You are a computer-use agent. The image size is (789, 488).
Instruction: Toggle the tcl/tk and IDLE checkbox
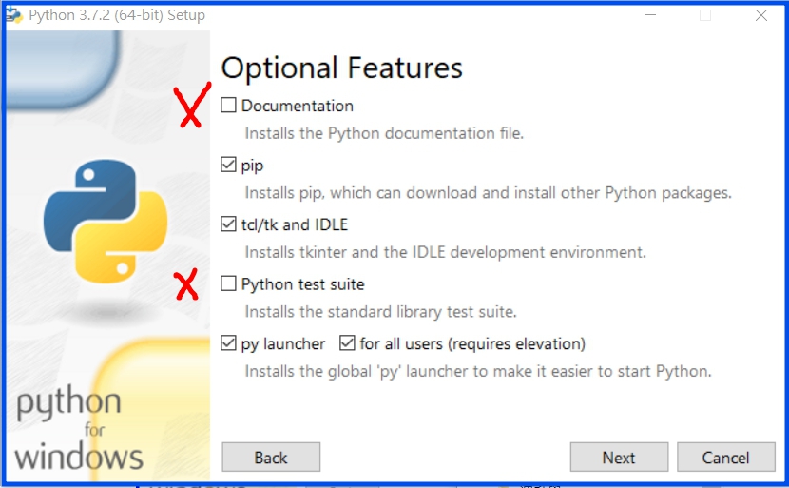228,224
